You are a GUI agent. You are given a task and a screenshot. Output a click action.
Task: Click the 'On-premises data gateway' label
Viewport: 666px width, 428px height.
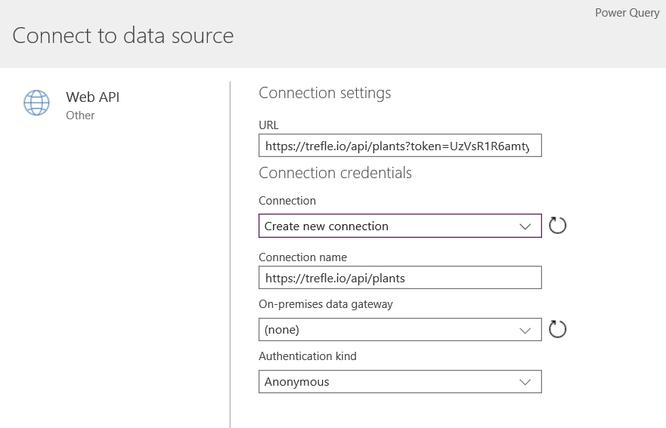tap(325, 304)
